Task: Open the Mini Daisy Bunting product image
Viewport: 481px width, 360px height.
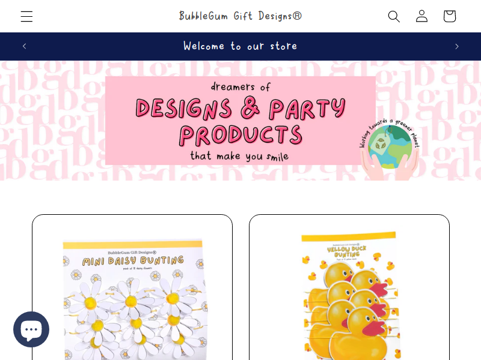Action: 132,298
